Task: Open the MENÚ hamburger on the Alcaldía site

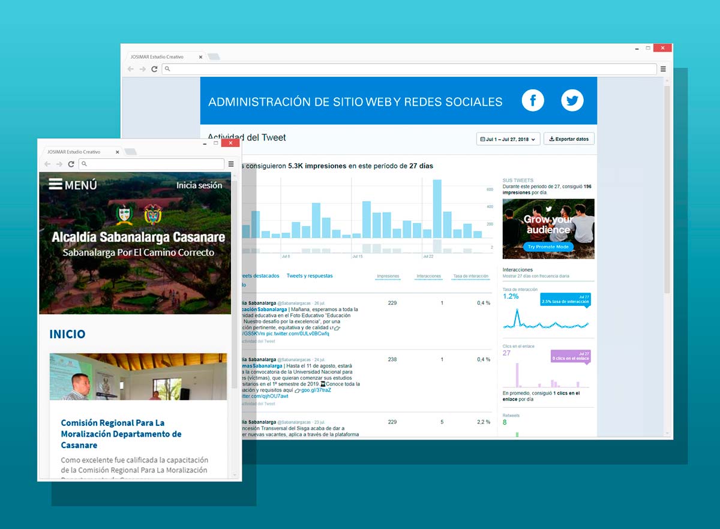Action: [73, 185]
